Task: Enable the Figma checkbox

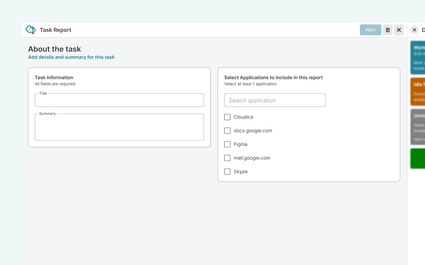Action: click(x=227, y=144)
